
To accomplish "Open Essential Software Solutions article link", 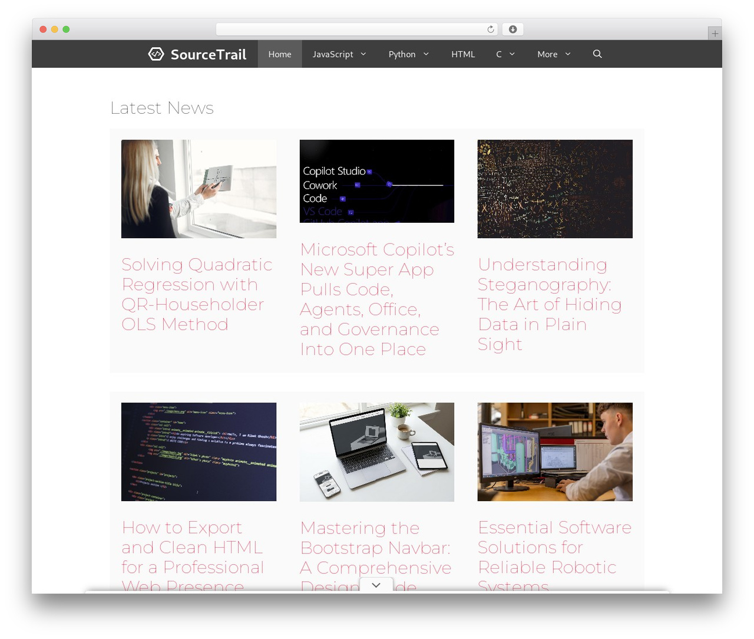I will pos(554,556).
